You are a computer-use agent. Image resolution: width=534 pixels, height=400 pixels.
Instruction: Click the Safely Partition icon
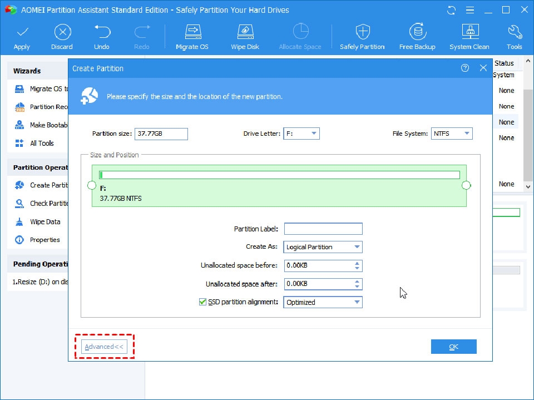[x=362, y=36]
